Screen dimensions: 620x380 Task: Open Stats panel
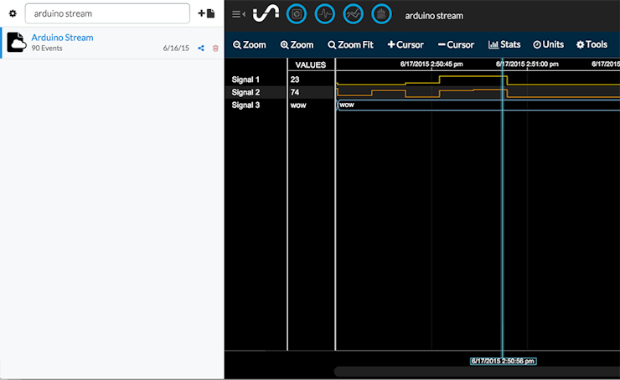[504, 44]
